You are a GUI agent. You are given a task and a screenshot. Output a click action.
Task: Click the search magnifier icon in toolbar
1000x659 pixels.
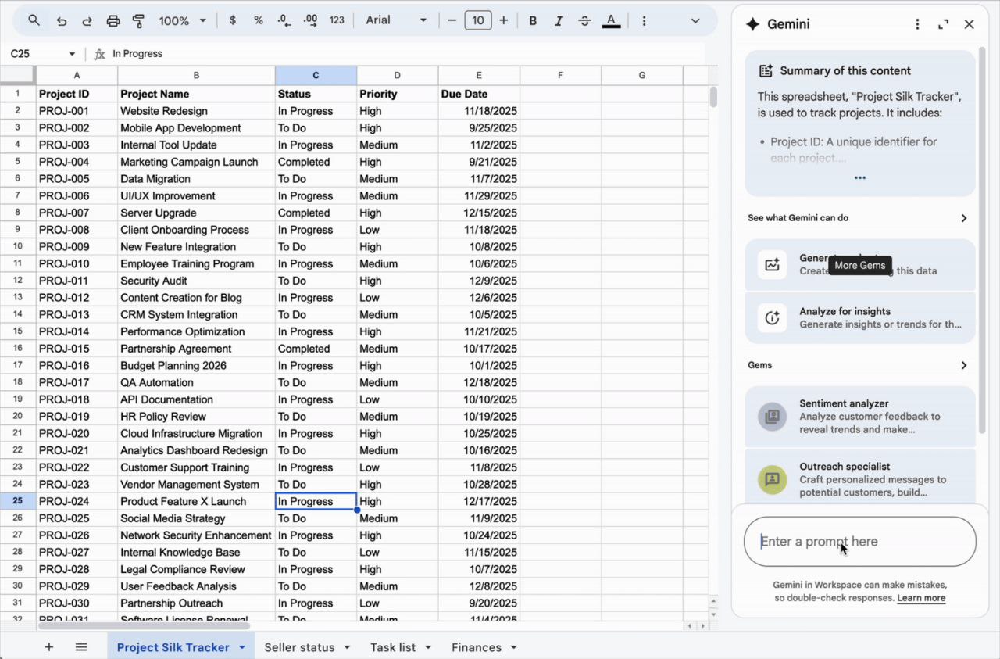(34, 21)
